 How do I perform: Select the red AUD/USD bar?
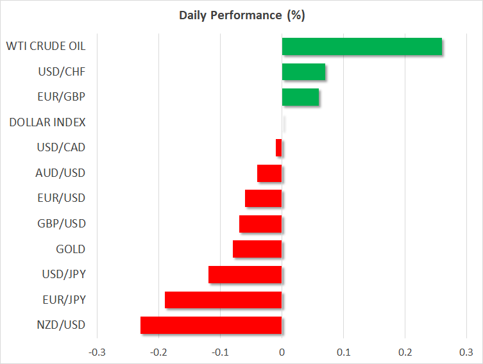269,173
